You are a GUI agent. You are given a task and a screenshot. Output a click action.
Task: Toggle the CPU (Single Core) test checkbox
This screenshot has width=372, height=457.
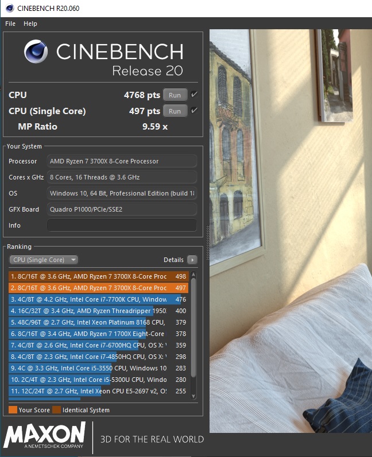click(193, 111)
